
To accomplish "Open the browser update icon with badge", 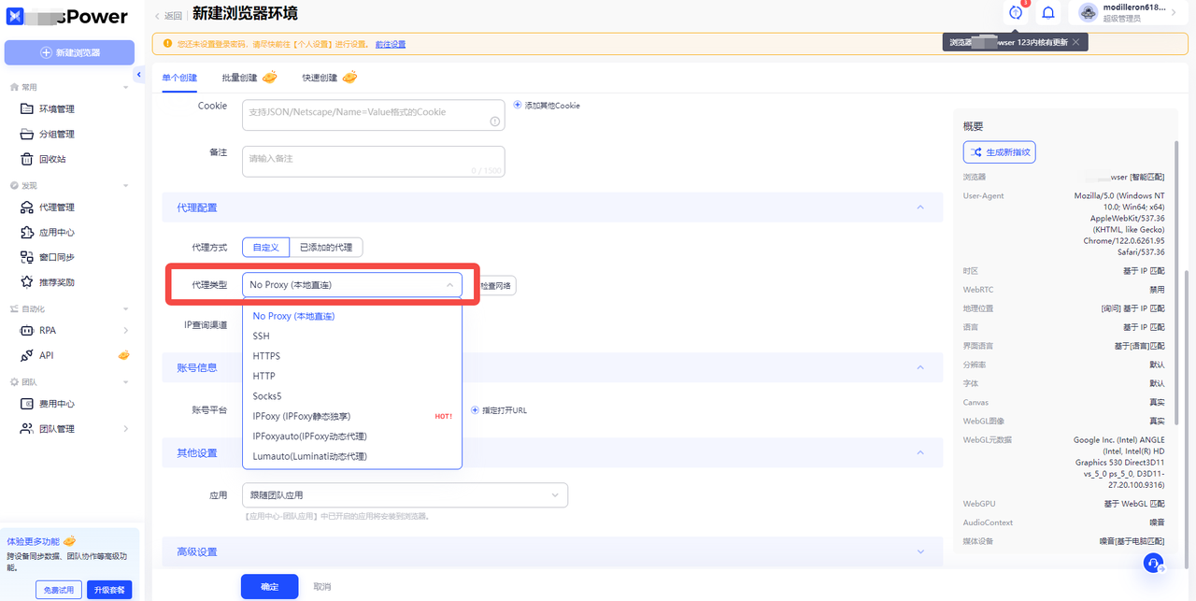I will 1016,12.
